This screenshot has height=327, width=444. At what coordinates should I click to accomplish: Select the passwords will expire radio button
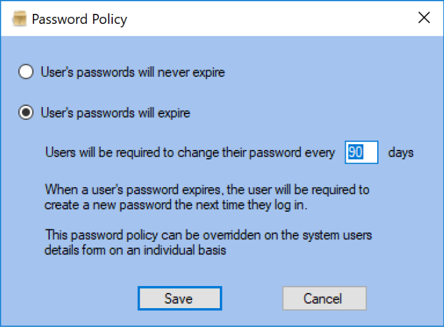click(26, 113)
